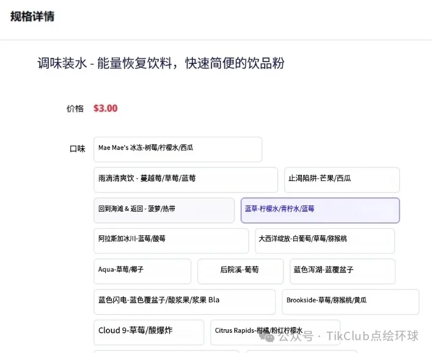The image size is (432, 353).
Task: Pick the Aqua-草莓/椰子 flavor
Action: coord(142,271)
